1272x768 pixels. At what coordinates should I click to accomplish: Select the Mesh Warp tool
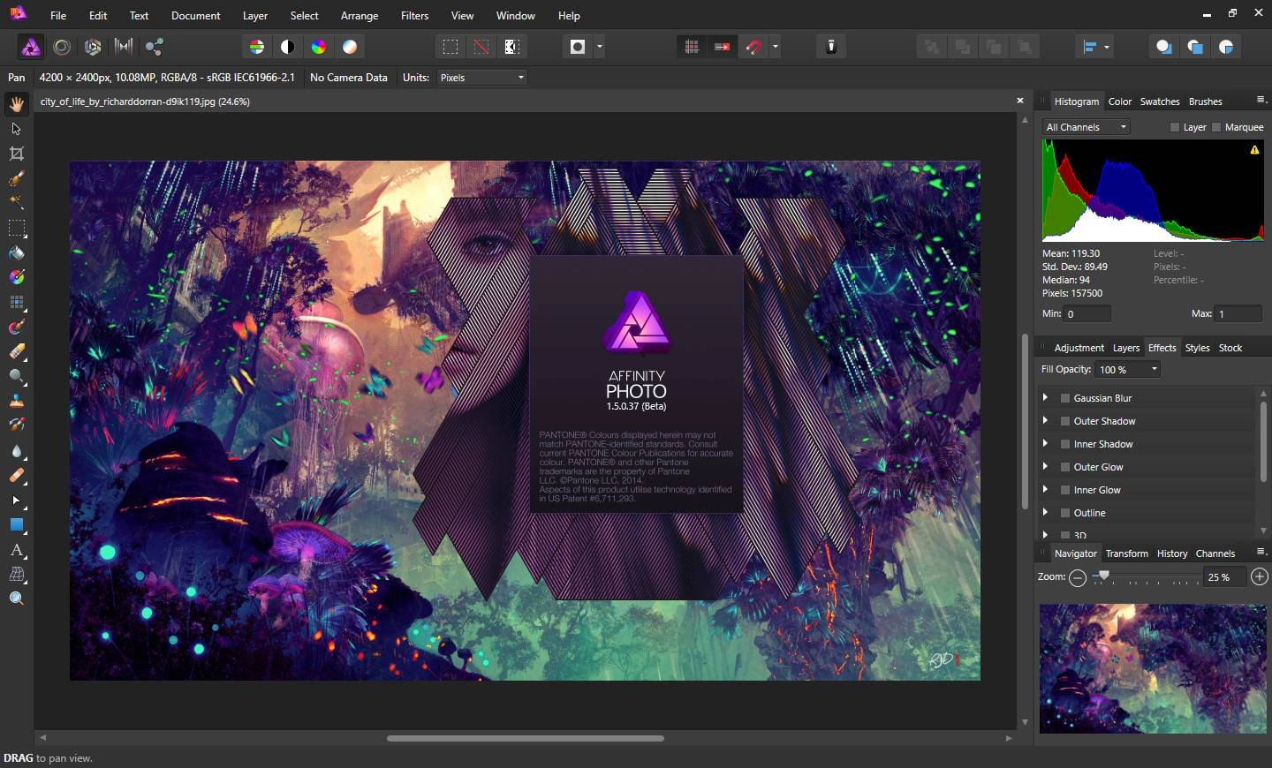(17, 575)
